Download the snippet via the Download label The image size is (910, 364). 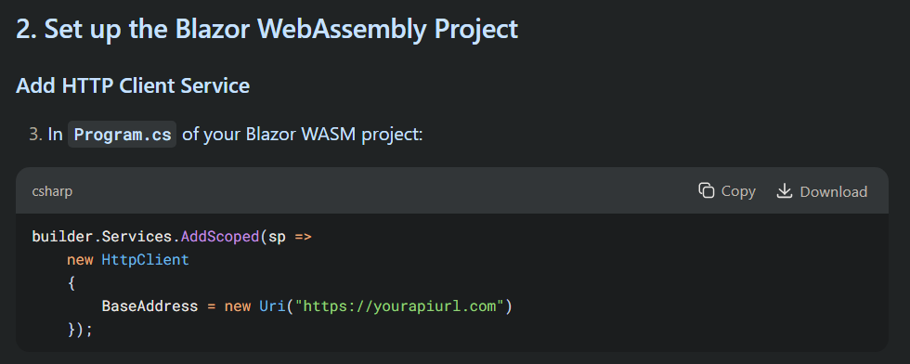834,191
